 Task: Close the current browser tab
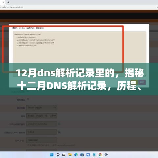tap(3, 2)
